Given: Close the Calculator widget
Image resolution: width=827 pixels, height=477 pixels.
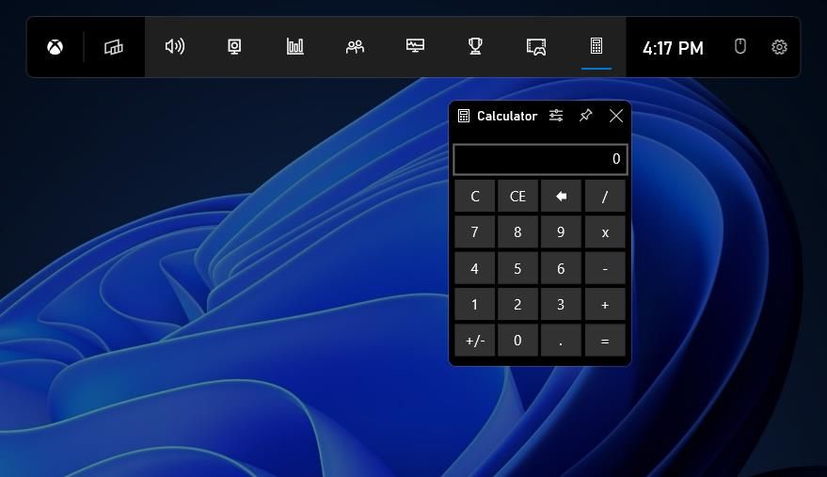Looking at the screenshot, I should click(615, 116).
